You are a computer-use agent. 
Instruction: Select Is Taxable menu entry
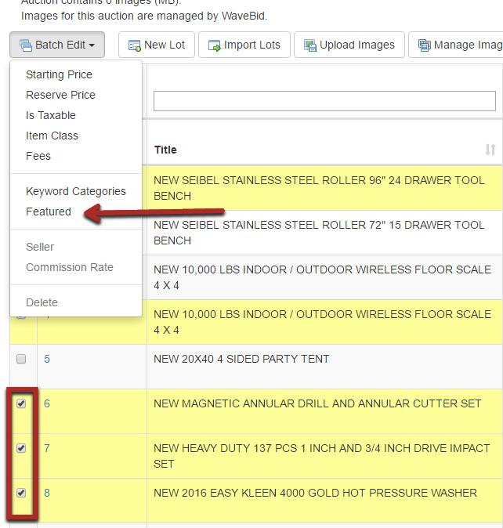pyautogui.click(x=51, y=115)
